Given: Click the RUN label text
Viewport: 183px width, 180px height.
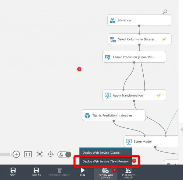Looking at the screenshot, I should tap(83, 175).
